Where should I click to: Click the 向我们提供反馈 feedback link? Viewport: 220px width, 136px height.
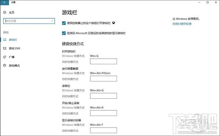point(182,24)
